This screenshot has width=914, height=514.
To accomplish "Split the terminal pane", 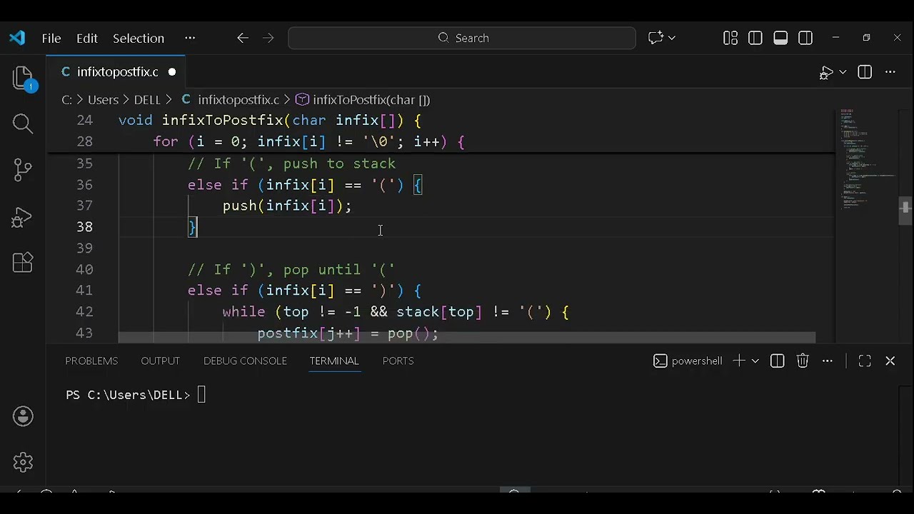I will 778,361.
